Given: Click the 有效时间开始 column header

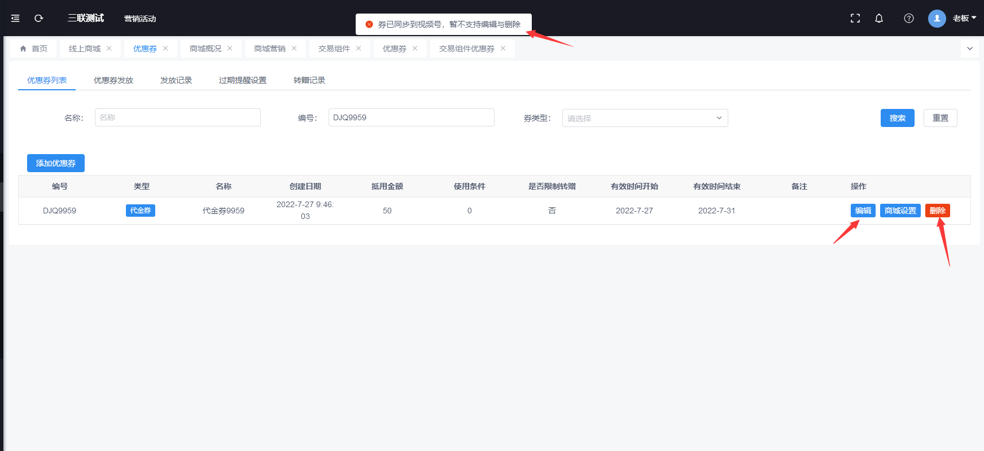Looking at the screenshot, I should coord(635,186).
